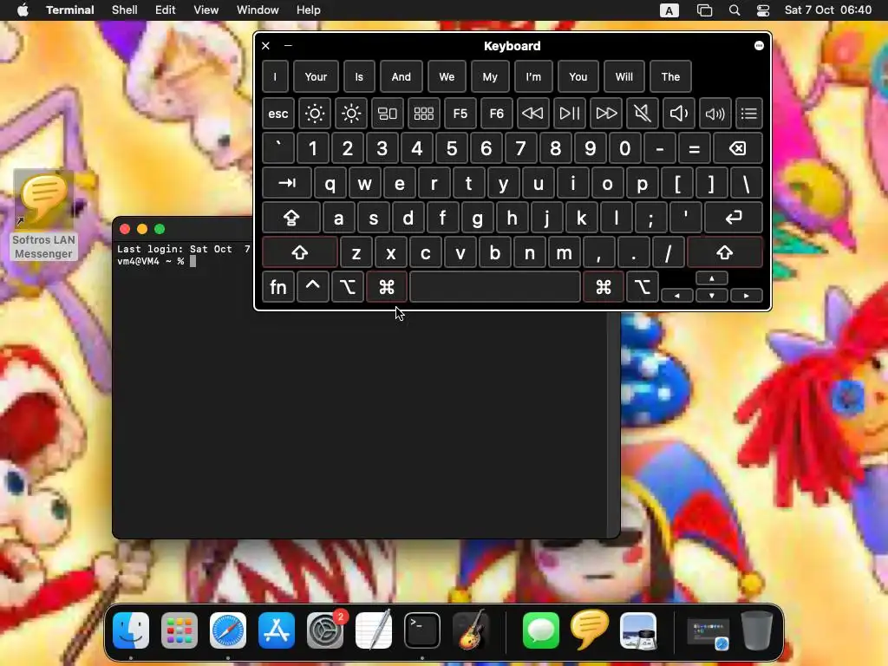
Task: Tap the volume up key
Action: click(715, 114)
